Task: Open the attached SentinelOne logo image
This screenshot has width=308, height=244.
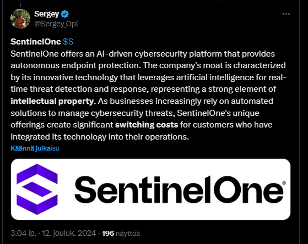Action: (x=150, y=189)
